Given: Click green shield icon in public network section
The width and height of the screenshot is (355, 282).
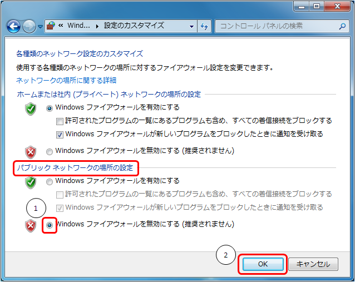Looking at the screenshot, I should point(31,182).
